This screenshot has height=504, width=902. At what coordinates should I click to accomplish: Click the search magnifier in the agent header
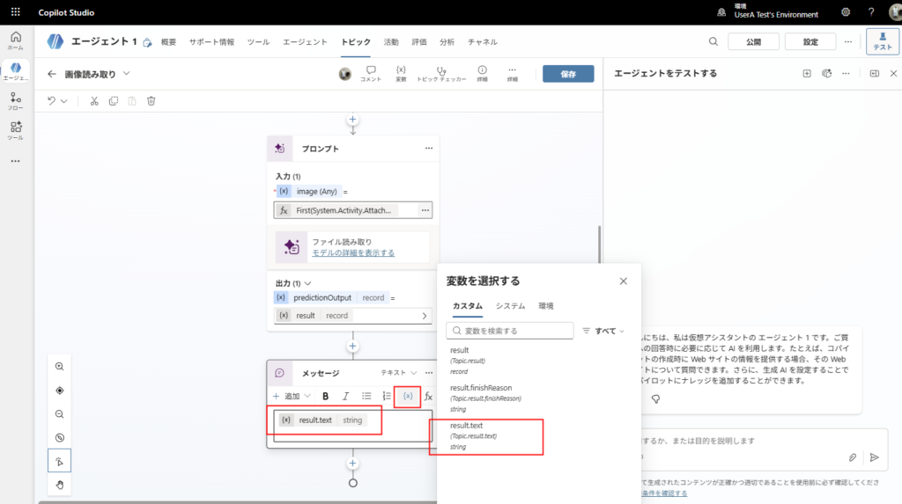click(x=713, y=41)
